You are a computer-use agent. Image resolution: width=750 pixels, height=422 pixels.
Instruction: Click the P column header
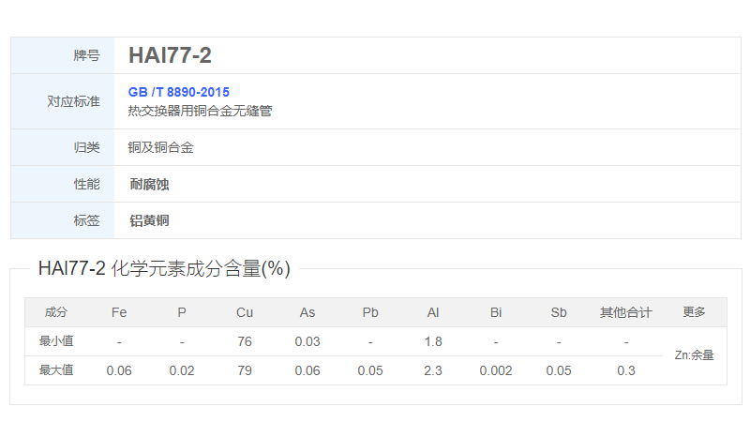pyautogui.click(x=182, y=312)
